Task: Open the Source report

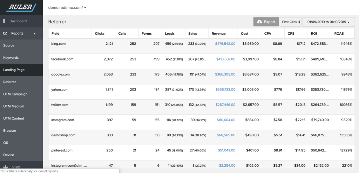Action: coord(21,45)
